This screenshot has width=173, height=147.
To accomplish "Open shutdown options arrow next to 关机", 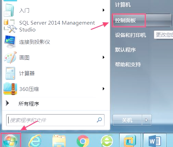I will pos(147,120).
